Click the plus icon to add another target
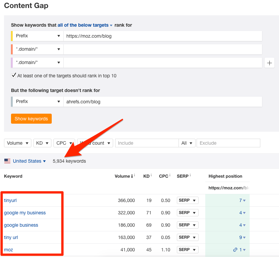279x257 pixels. point(269,63)
